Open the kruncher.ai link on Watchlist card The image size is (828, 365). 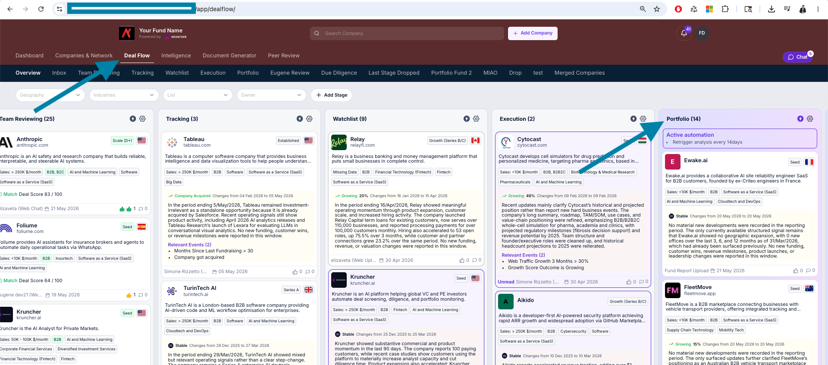click(362, 283)
